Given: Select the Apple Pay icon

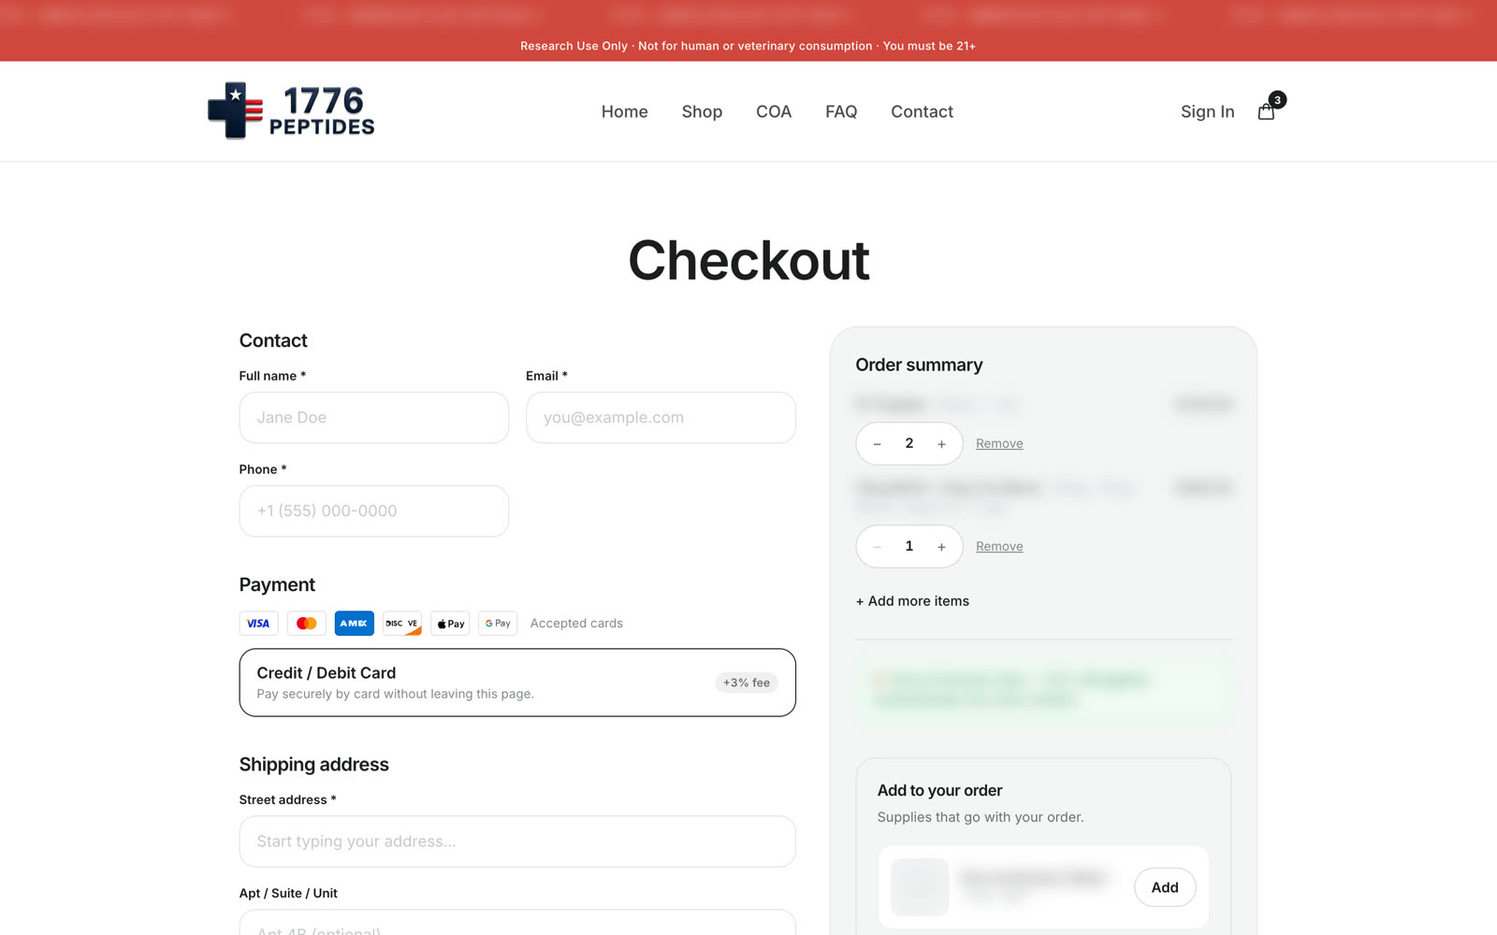Looking at the screenshot, I should click(450, 624).
